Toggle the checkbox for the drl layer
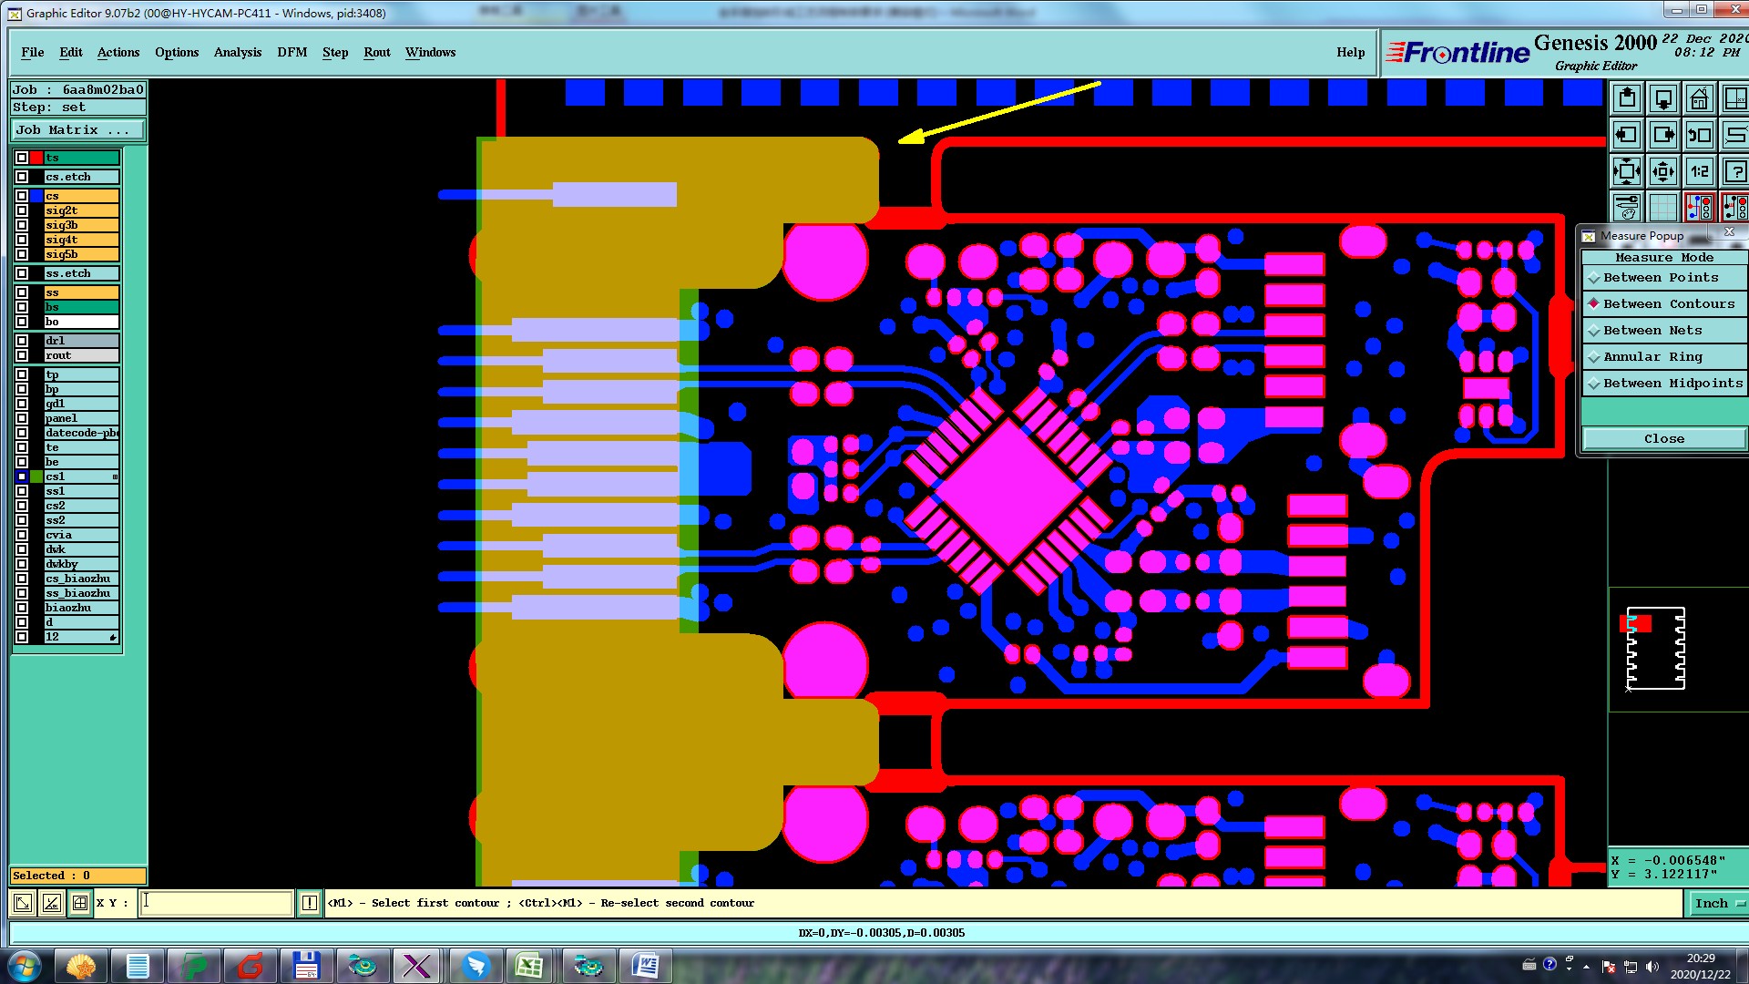Screen dimensions: 1749x984 22,341
